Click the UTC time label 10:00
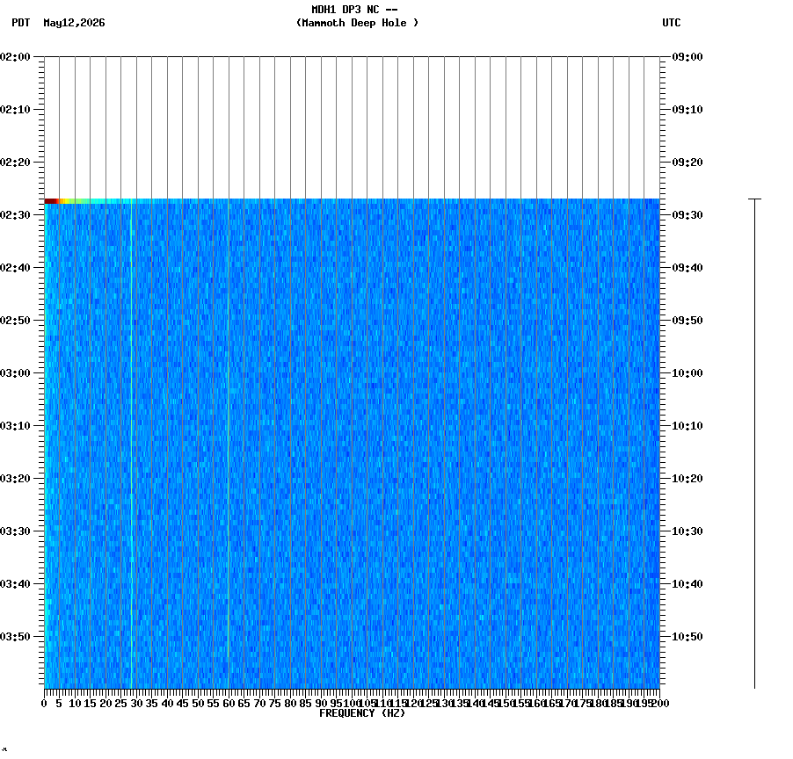This screenshot has height=759, width=793. coord(688,373)
